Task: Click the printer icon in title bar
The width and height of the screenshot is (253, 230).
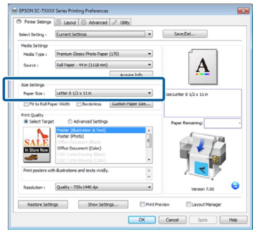Action: tap(14, 11)
